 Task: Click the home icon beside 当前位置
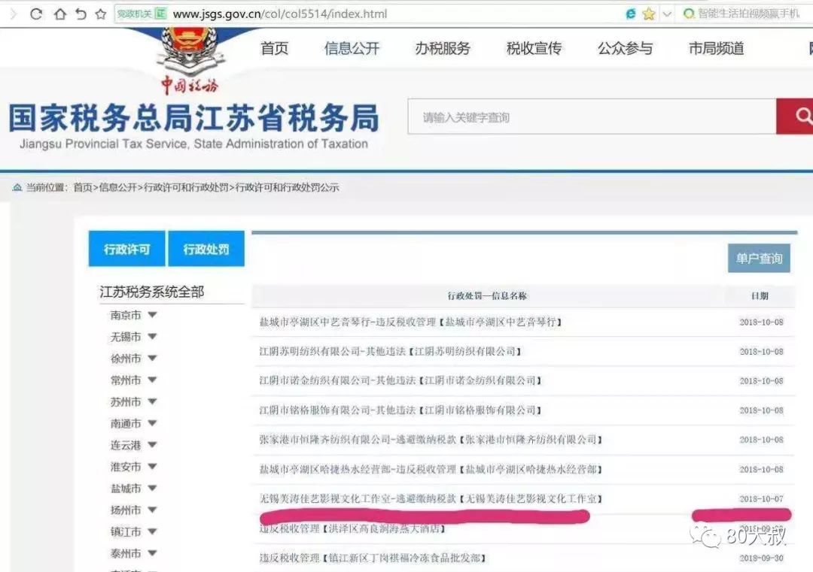point(17,187)
